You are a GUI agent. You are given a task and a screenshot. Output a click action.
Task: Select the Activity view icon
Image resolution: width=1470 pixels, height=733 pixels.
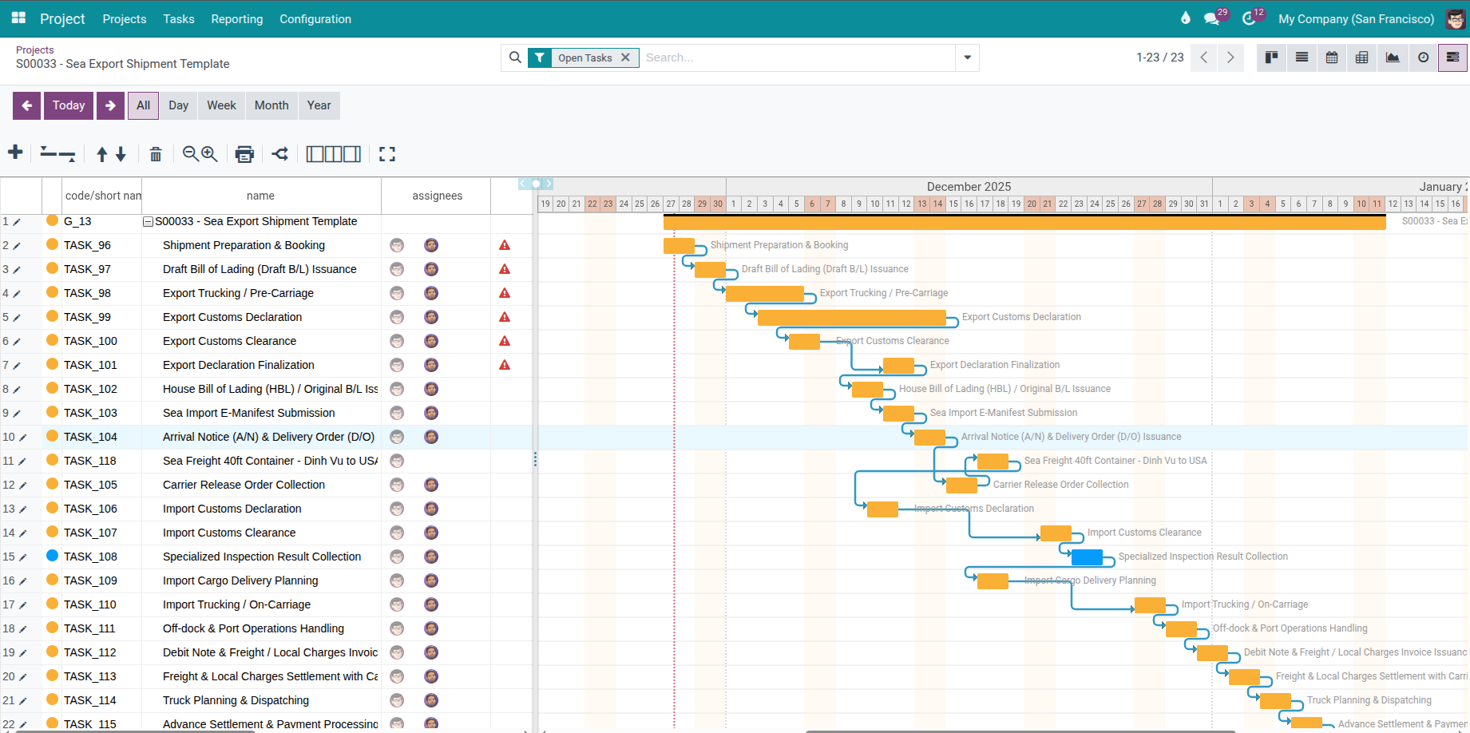point(1423,57)
